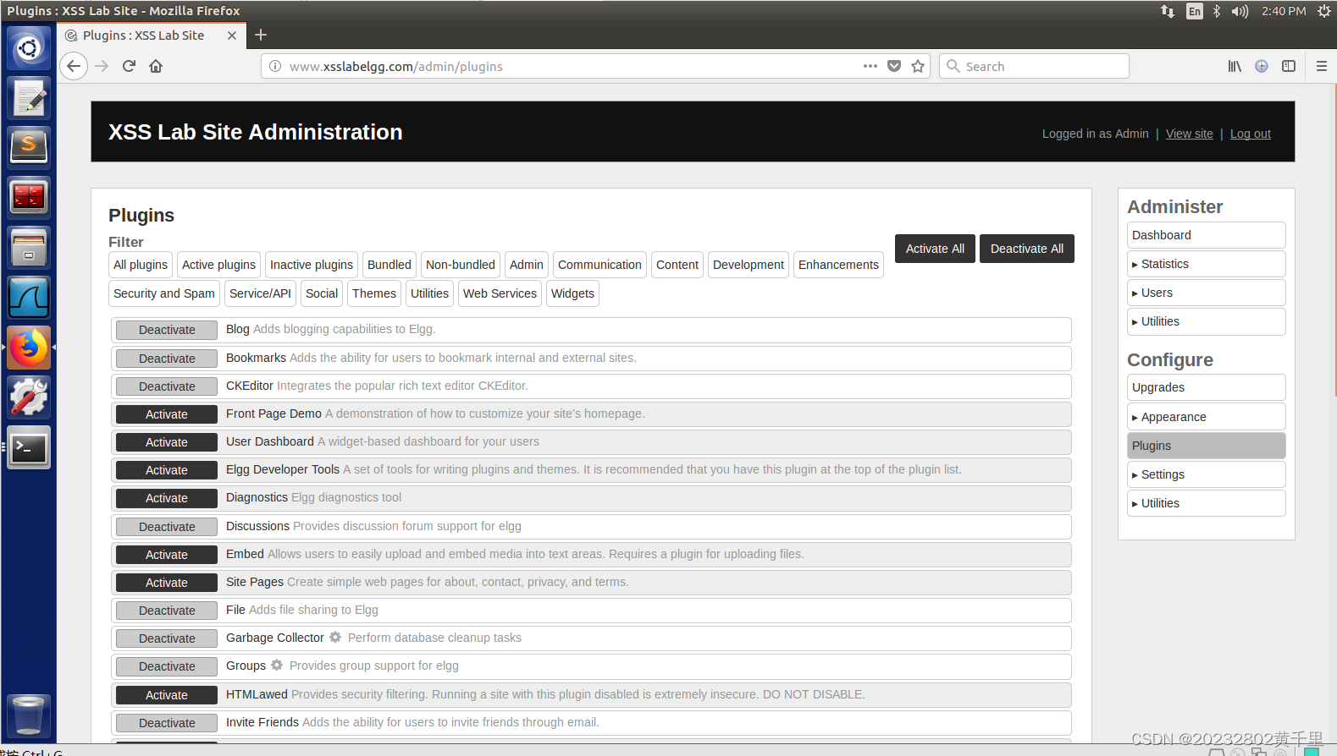Click the Deactivate All button
Image resolution: width=1337 pixels, height=756 pixels.
coord(1027,249)
